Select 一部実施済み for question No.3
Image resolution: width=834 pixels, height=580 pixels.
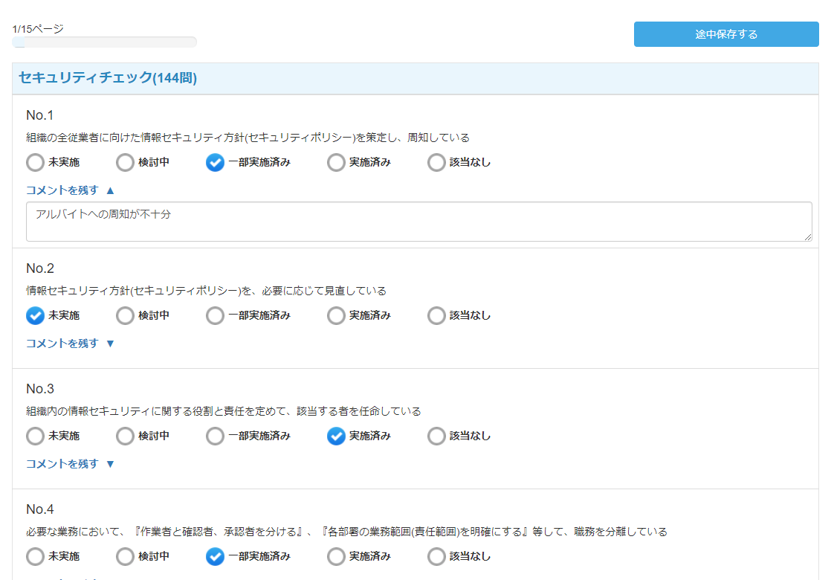215,436
